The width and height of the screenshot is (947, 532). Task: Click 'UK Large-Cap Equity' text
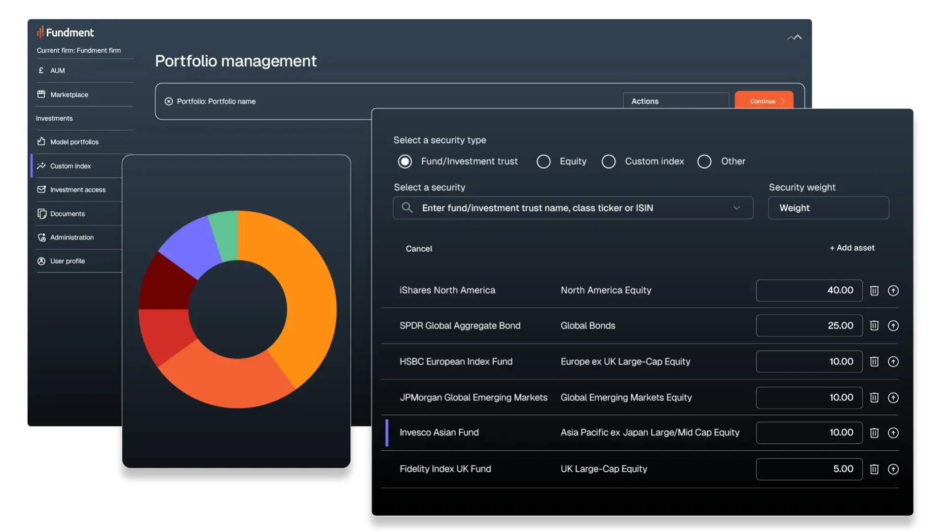point(604,469)
